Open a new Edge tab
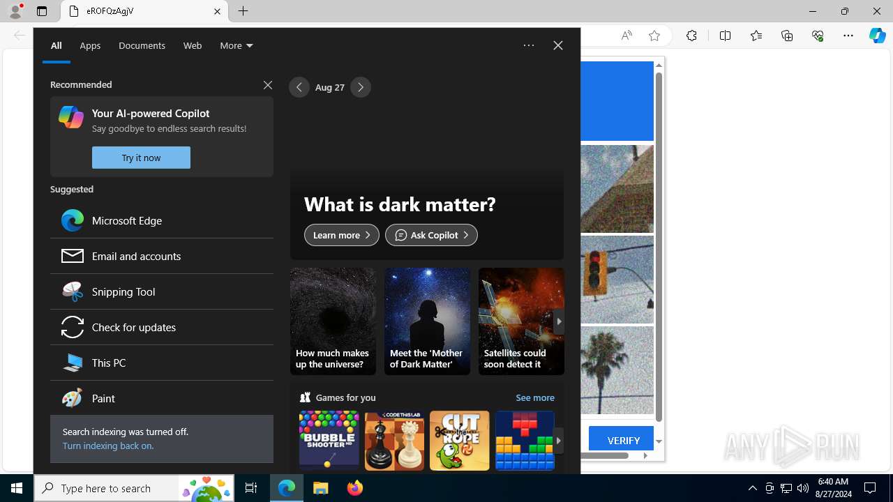This screenshot has height=502, width=893. [243, 11]
